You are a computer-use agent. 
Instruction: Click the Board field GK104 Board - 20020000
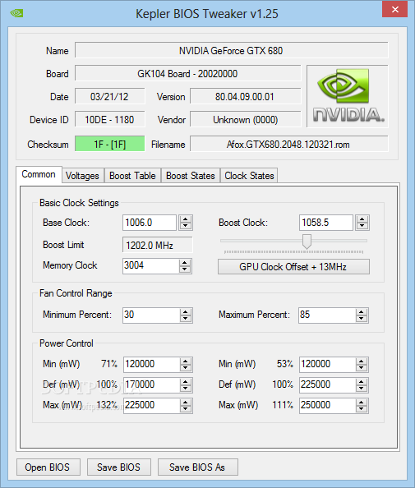pyautogui.click(x=187, y=73)
